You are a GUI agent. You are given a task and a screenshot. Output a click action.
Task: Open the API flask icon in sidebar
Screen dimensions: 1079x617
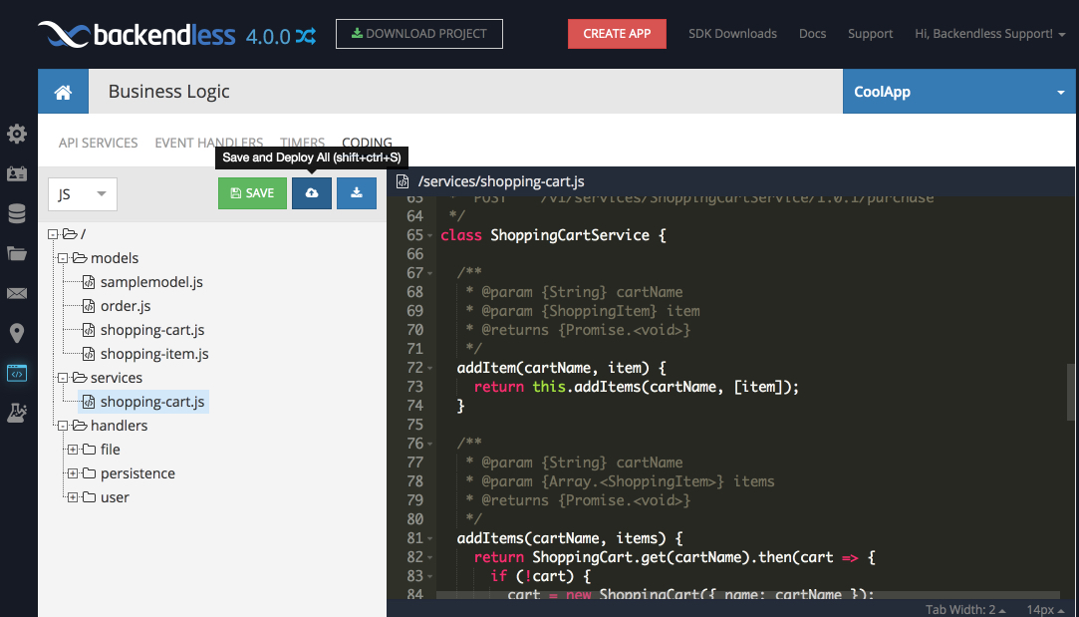point(17,413)
